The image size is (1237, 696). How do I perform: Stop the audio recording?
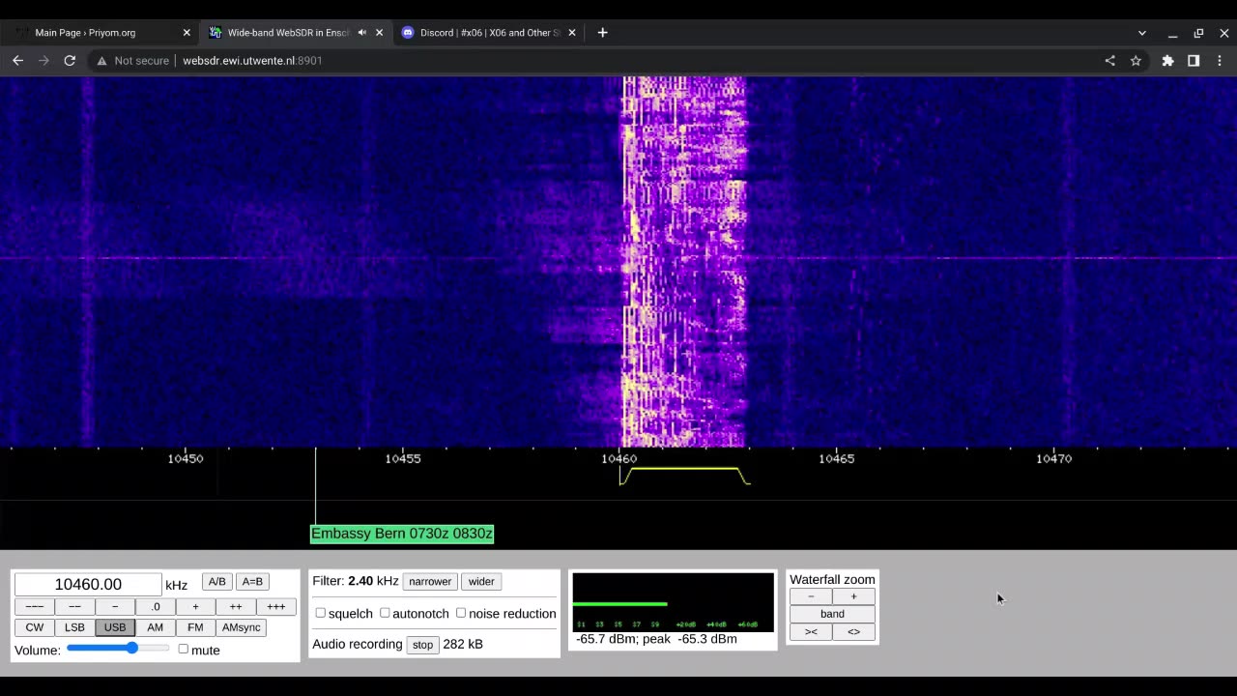(422, 645)
